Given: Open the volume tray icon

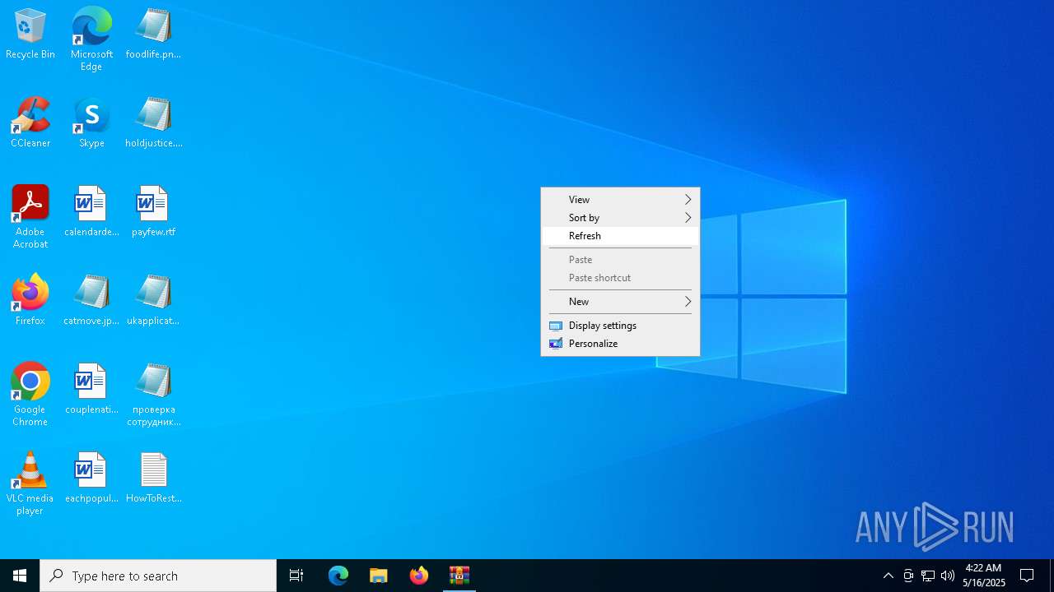Looking at the screenshot, I should [x=948, y=576].
